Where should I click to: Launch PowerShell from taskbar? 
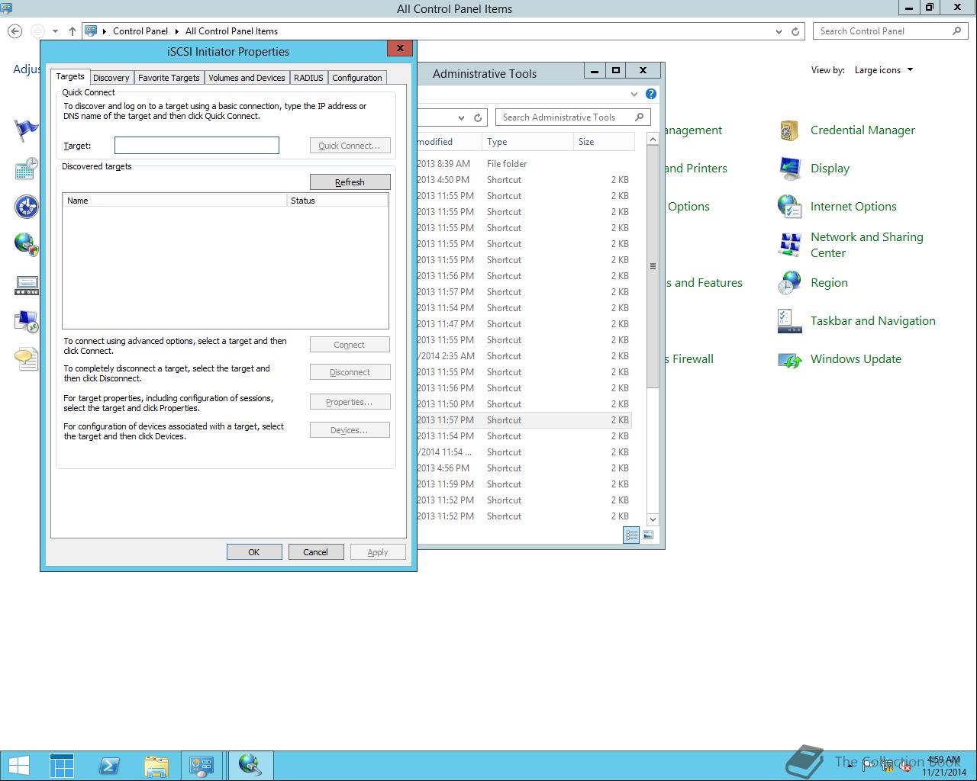click(x=109, y=765)
